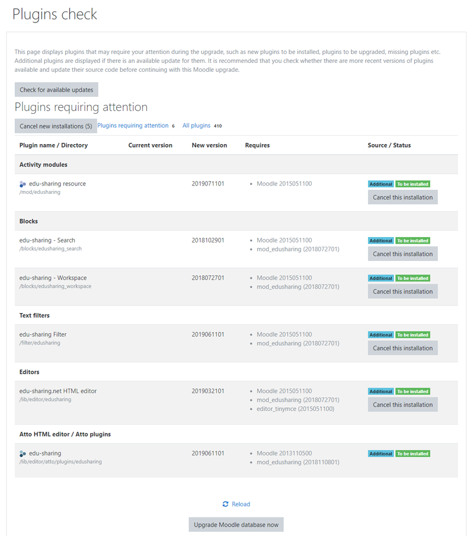
Task: Click the Atto edu-sharing plugin icon
Action: tap(23, 454)
